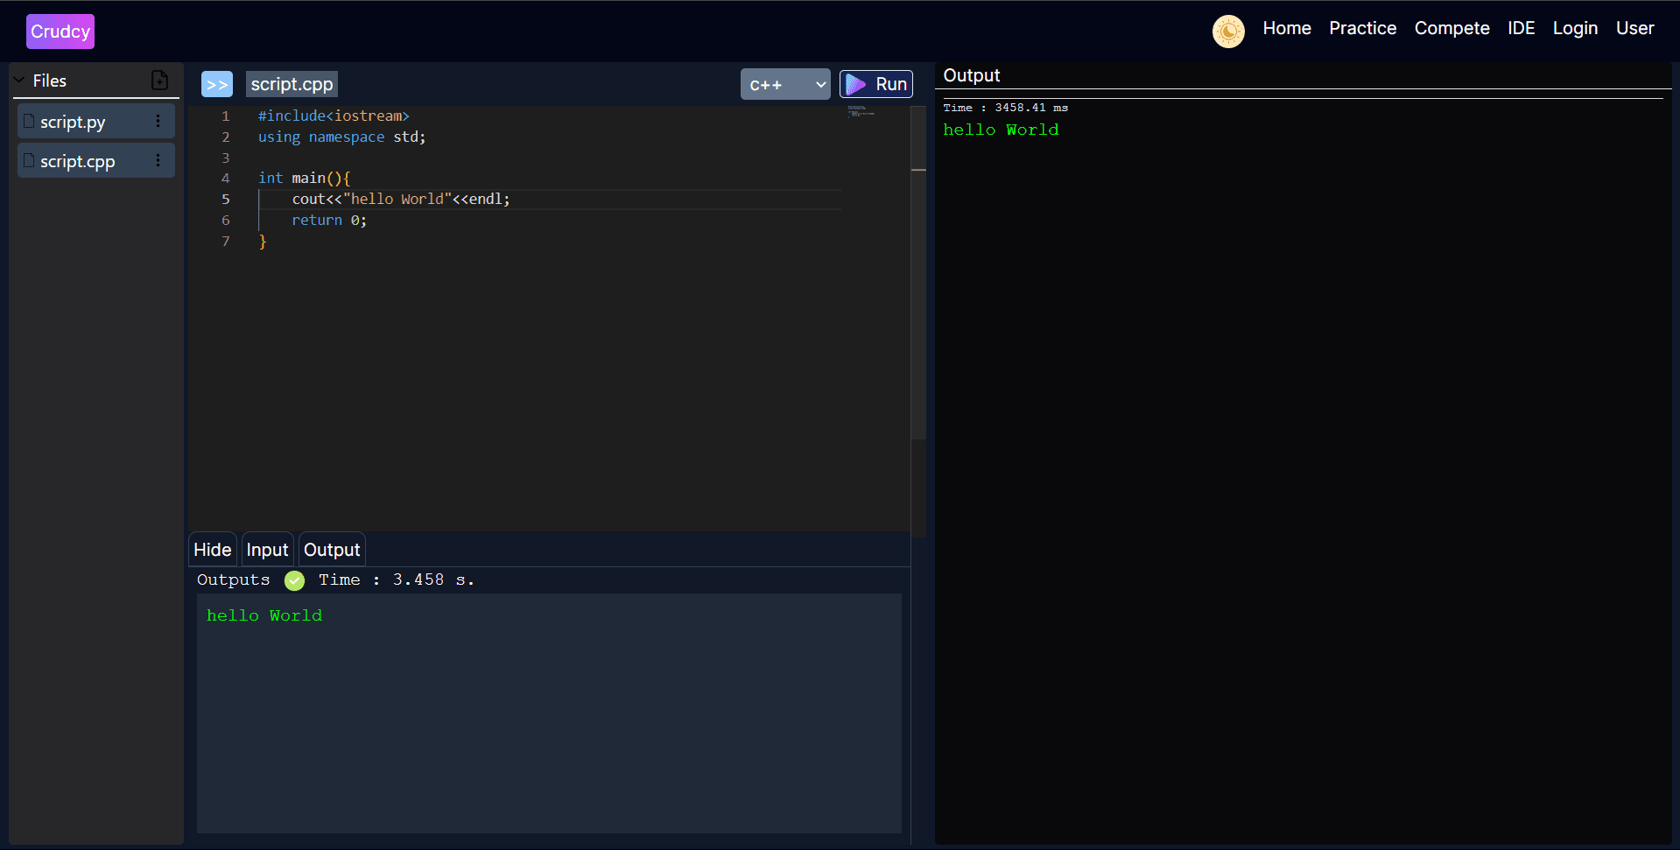The image size is (1680, 850).
Task: Open options menu for script.py
Action: click(x=158, y=122)
